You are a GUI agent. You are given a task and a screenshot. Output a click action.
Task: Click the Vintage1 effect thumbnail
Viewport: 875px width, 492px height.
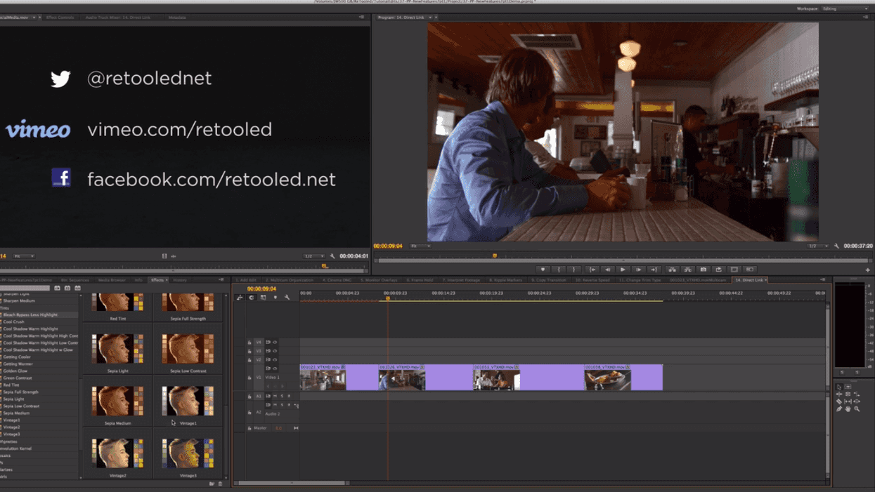[x=188, y=401]
